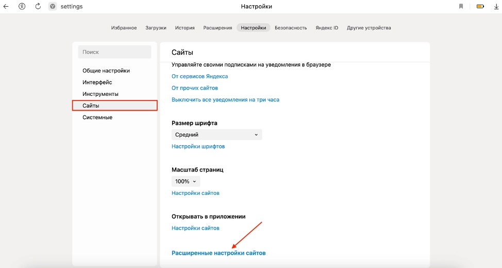Screen dimensions: 502x268
Task: Select Сайты in sidebar
Action: (x=114, y=106)
